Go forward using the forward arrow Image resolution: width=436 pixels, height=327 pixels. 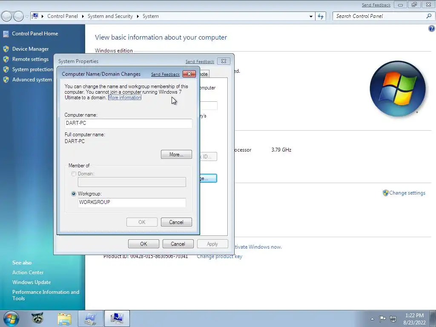point(18,16)
